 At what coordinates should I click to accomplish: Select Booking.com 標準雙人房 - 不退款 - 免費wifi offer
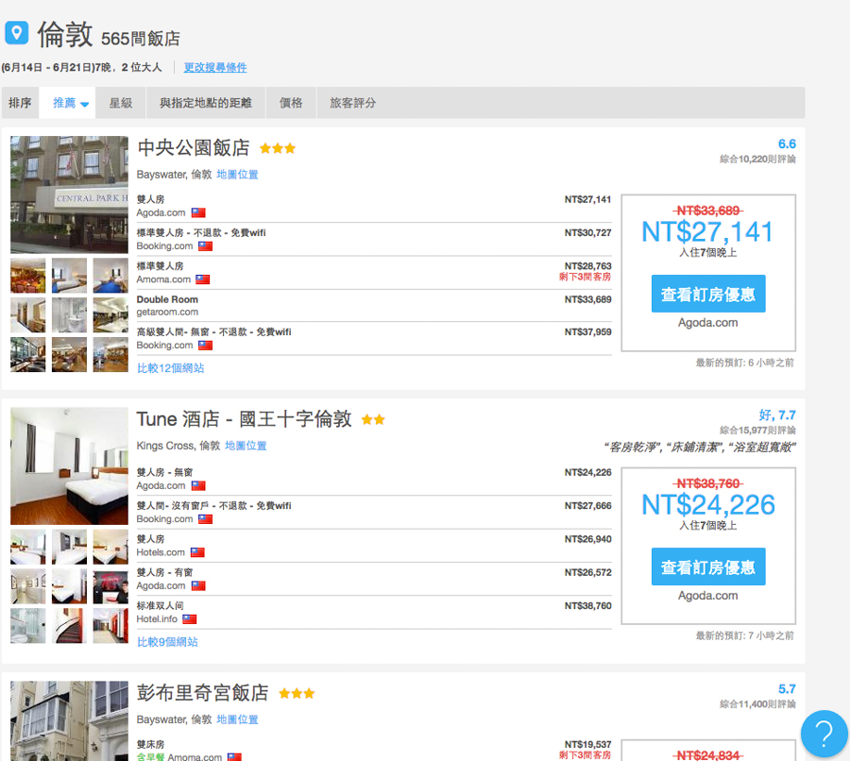pyautogui.click(x=374, y=239)
